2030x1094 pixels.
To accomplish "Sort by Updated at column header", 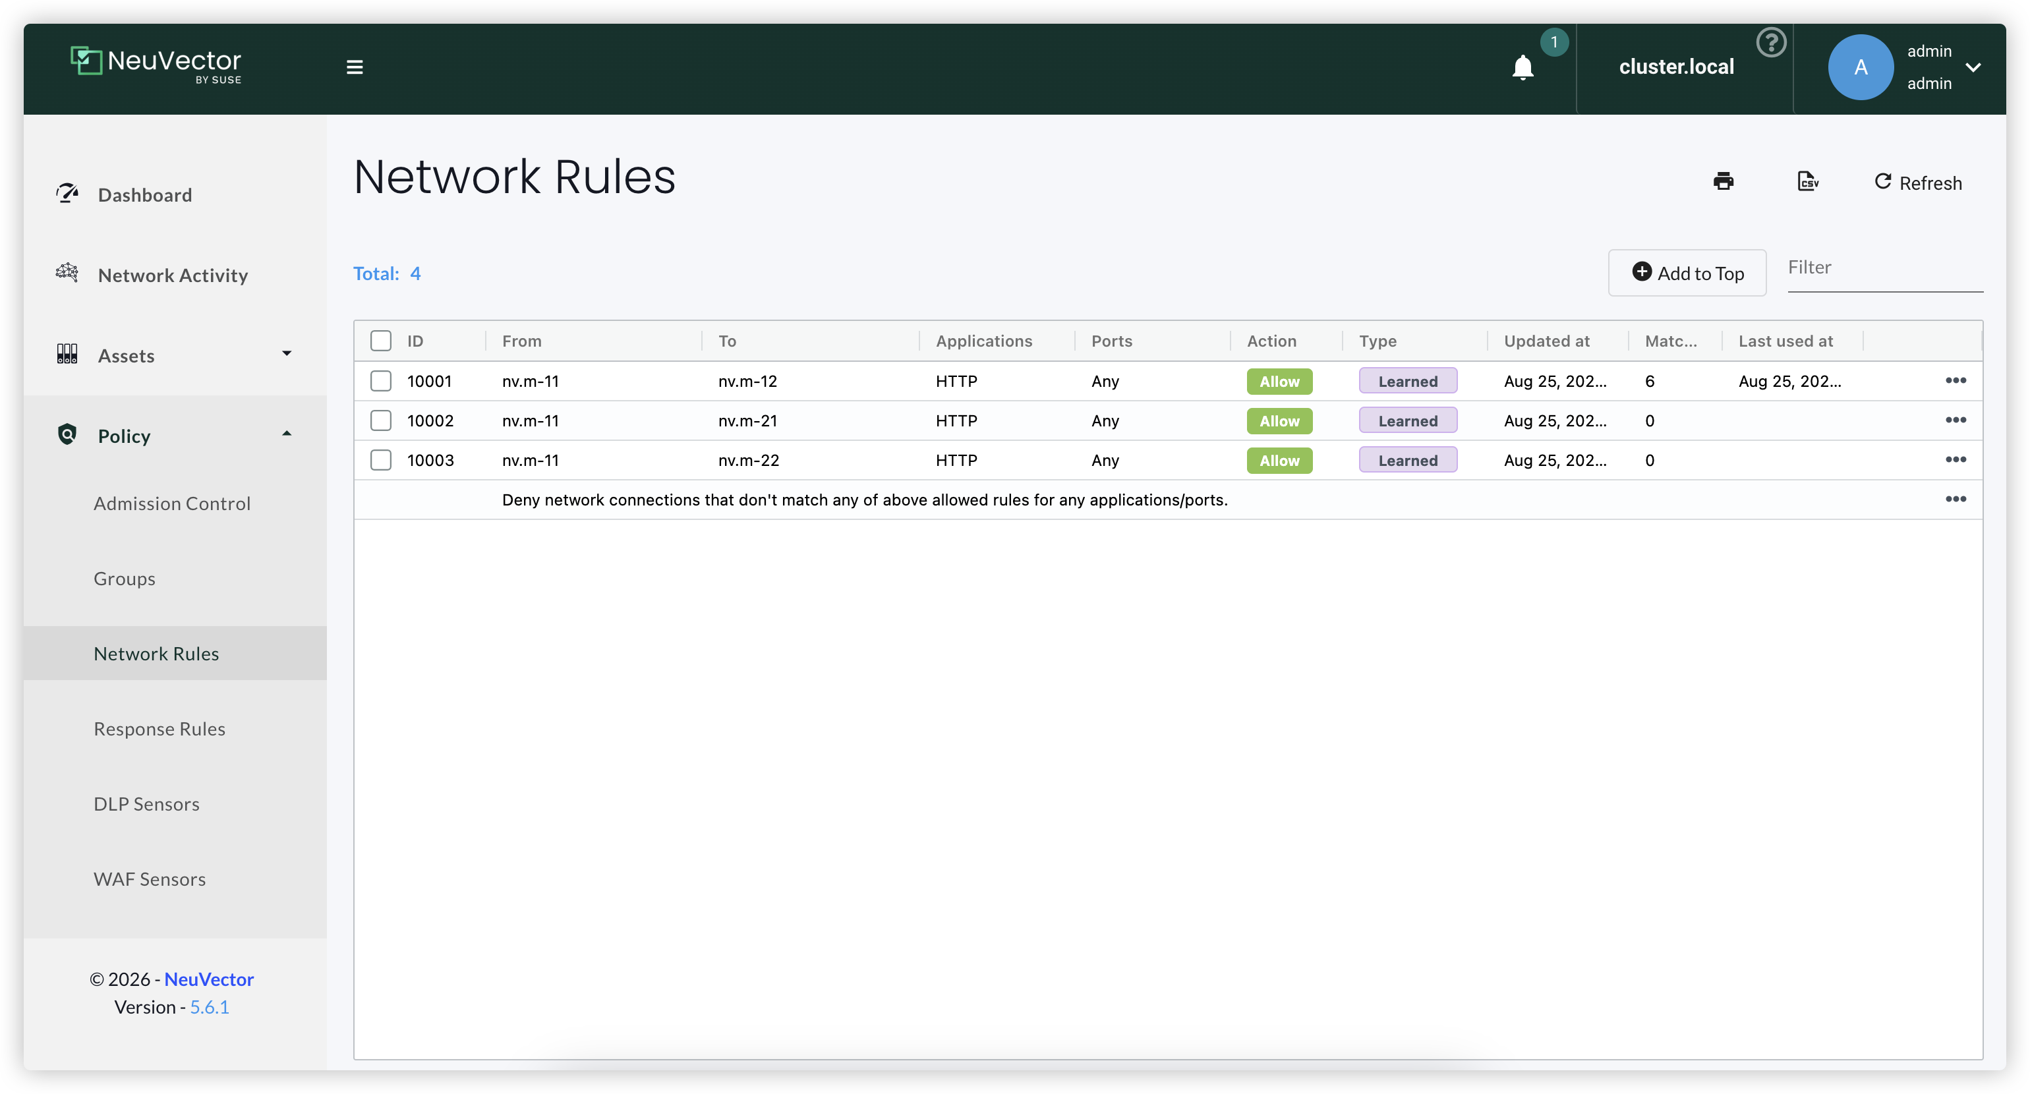I will click(1546, 341).
